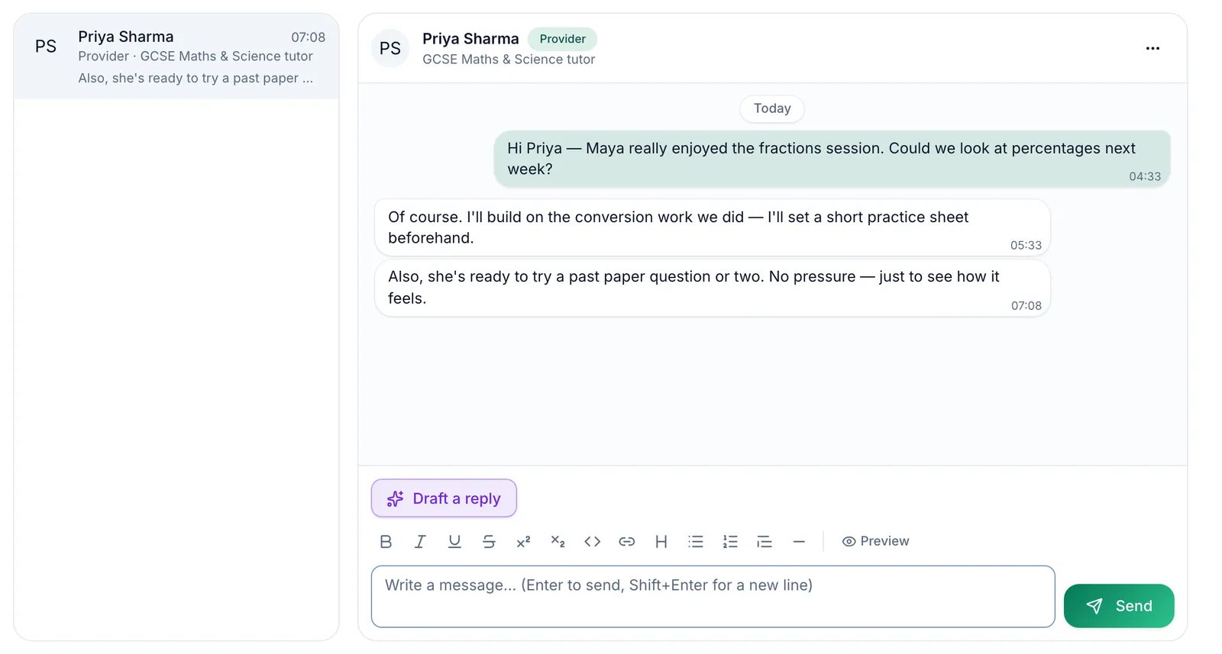This screenshot has width=1222, height=654.
Task: Click the PS avatar in chat header
Action: pyautogui.click(x=390, y=48)
